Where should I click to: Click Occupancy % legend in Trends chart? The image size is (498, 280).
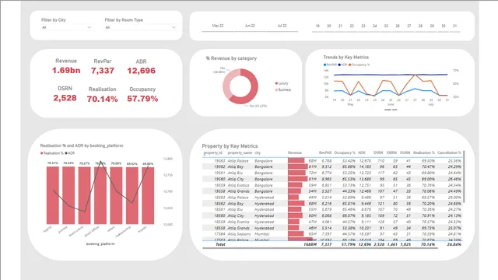tap(359, 65)
